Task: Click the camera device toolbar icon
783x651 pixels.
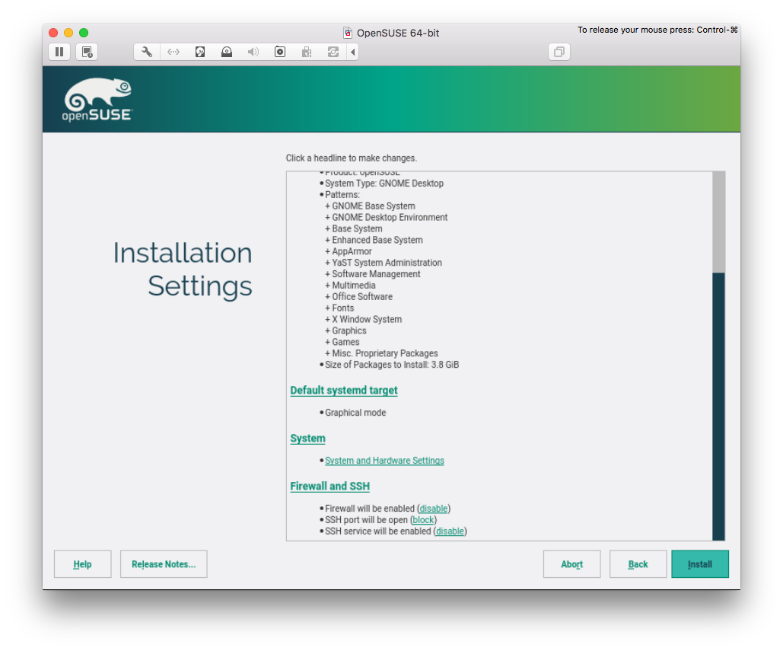Action: coord(280,52)
